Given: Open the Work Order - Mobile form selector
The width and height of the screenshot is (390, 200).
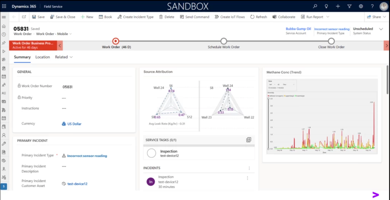Looking at the screenshot, I should (54, 34).
